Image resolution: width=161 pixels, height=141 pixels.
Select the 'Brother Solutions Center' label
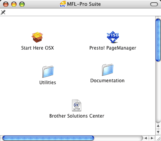coord(77,116)
